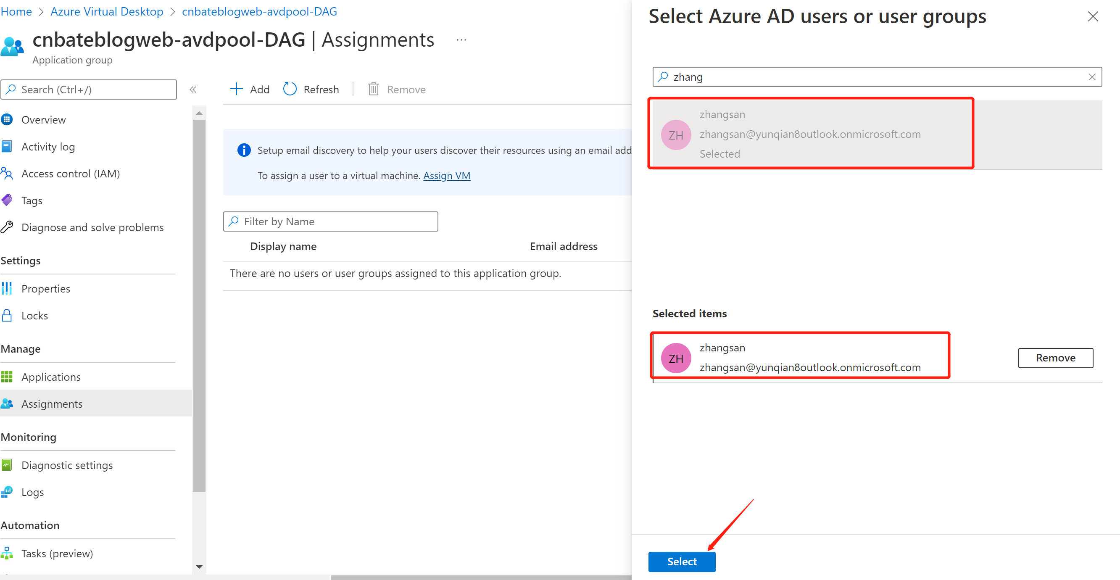
Task: Click the ZH avatar under Selected items
Action: point(676,358)
